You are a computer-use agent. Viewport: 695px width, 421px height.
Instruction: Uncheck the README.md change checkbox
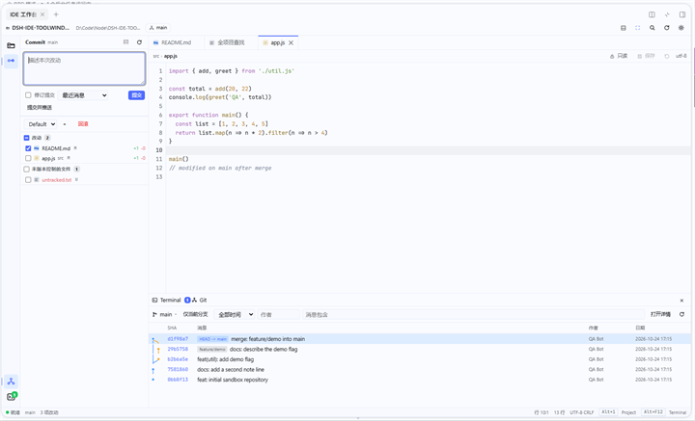(28, 148)
